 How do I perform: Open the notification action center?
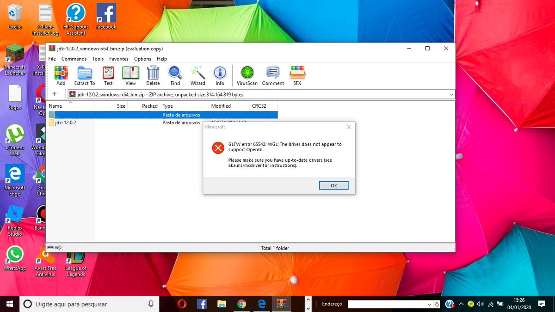541,304
